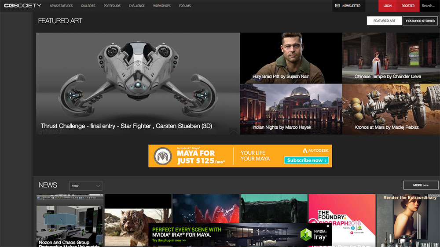Click the MORE >>> news button
Screen dimensions: 440x247
click(x=421, y=185)
